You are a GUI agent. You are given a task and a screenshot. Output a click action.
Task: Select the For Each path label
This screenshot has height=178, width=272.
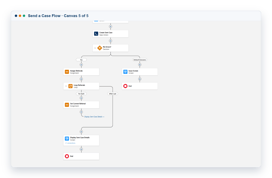coord(81,94)
